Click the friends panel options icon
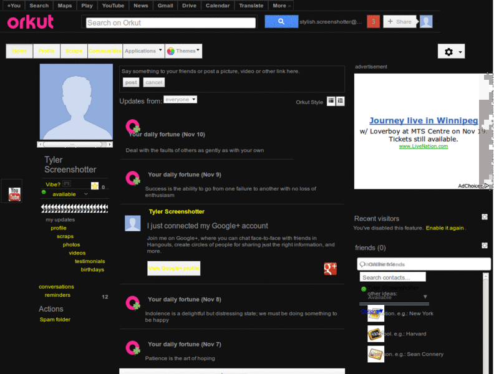This screenshot has height=374, width=499. point(485,246)
